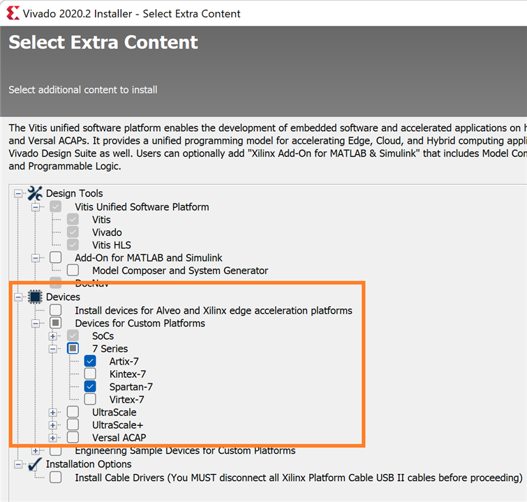Check the UltraScale checkbox
This screenshot has height=502, width=527.
[x=73, y=412]
